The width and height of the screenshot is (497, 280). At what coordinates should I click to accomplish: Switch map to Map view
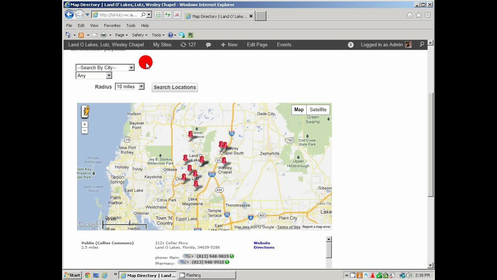pyautogui.click(x=299, y=110)
